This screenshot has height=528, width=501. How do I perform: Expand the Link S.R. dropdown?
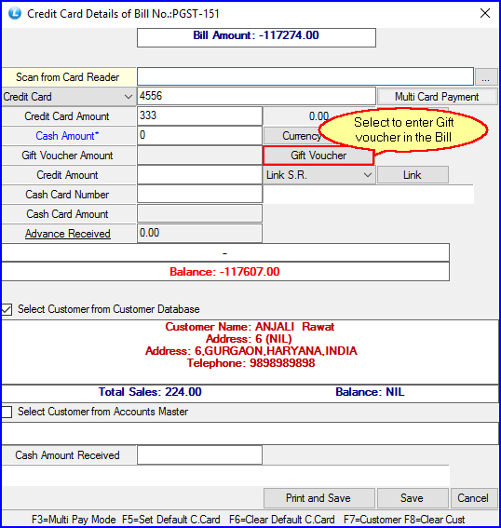[x=318, y=175]
